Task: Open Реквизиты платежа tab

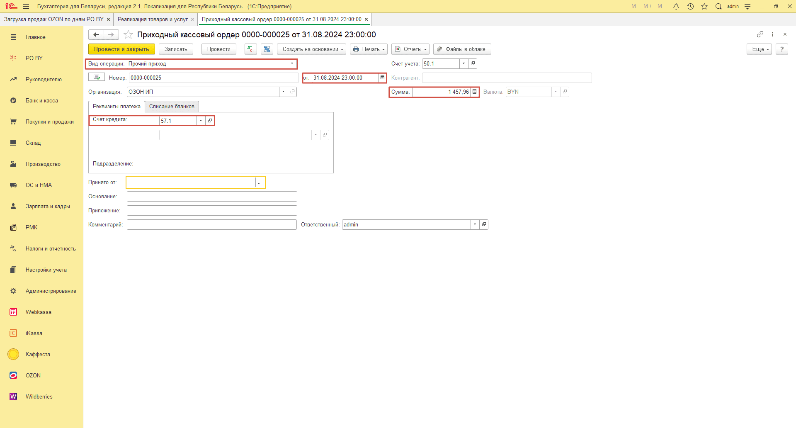Action: tap(116, 107)
